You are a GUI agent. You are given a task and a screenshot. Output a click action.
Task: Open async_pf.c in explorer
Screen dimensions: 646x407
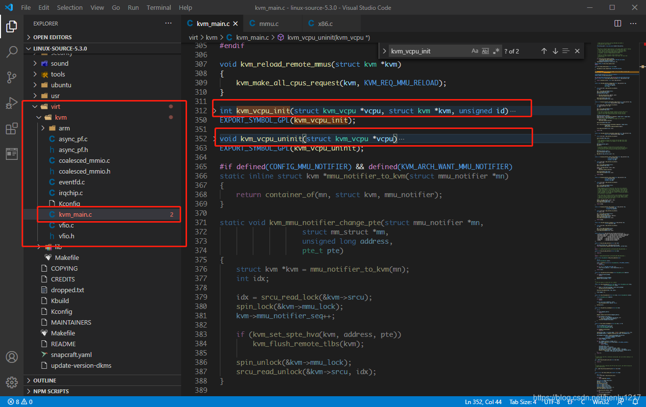pos(102,139)
